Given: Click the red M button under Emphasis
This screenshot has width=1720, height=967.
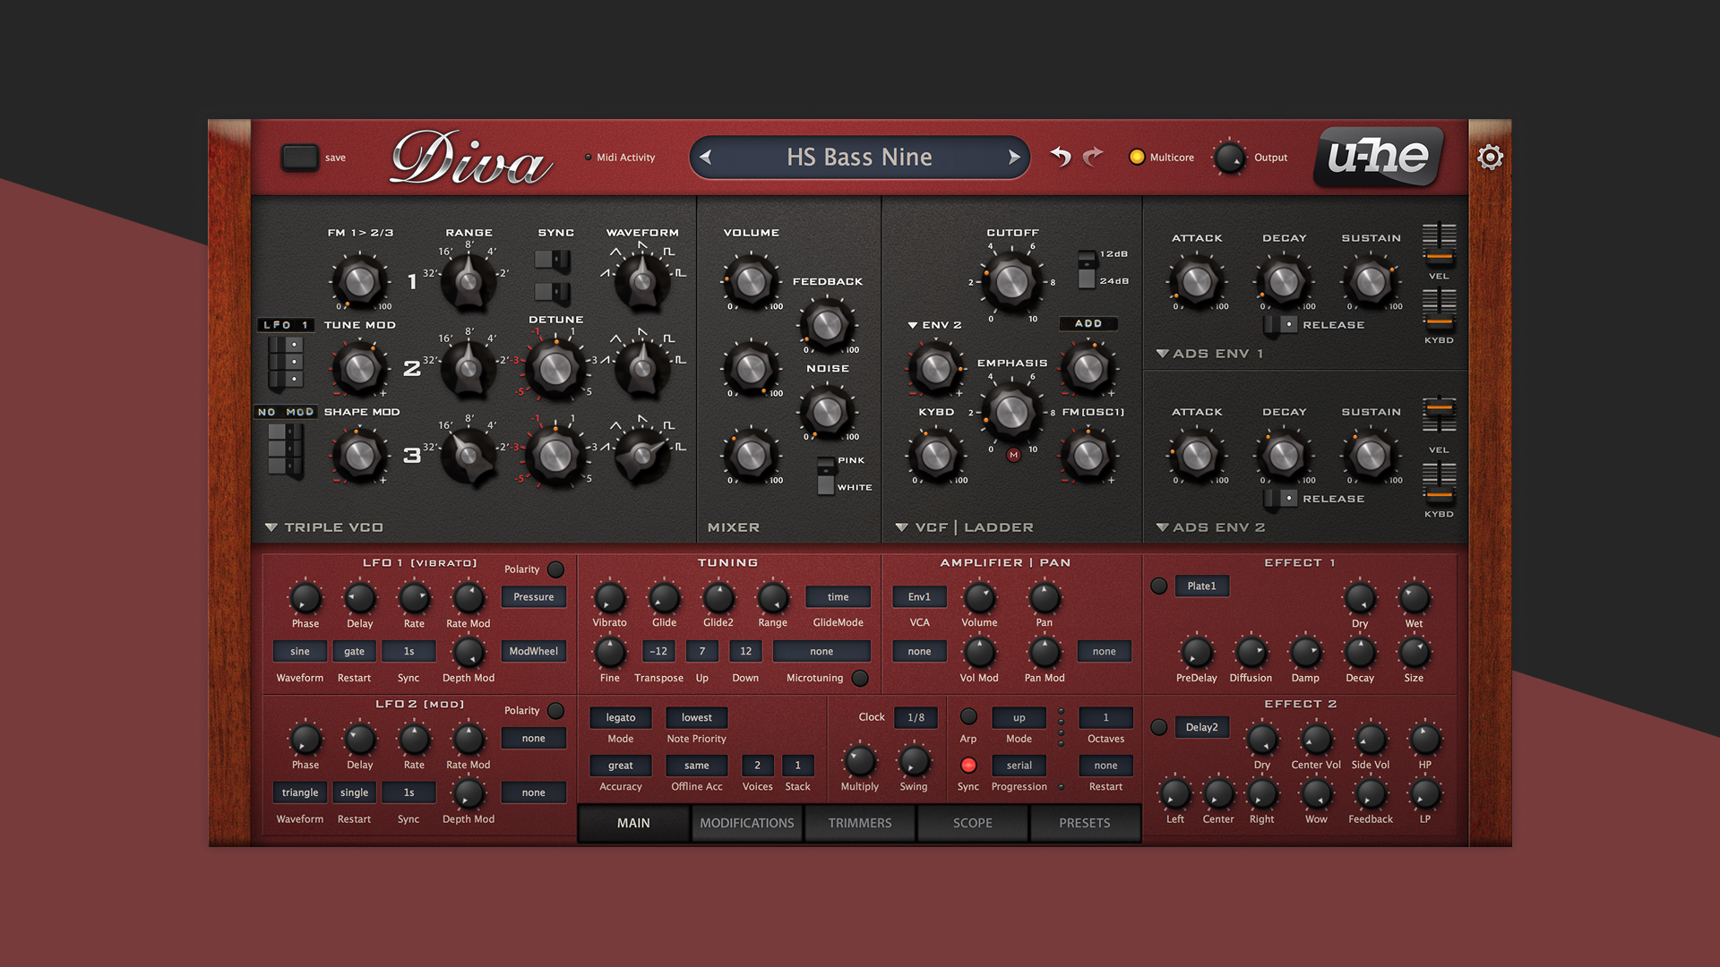Looking at the screenshot, I should tap(1013, 455).
